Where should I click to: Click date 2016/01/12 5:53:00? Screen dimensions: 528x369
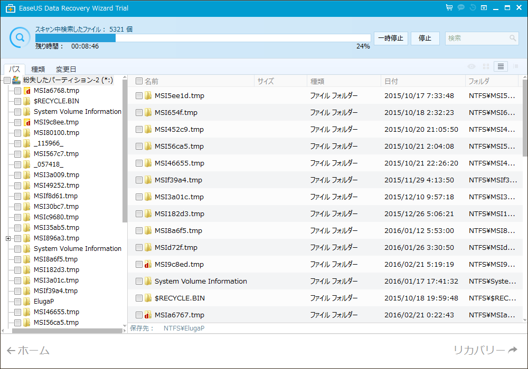(x=419, y=230)
